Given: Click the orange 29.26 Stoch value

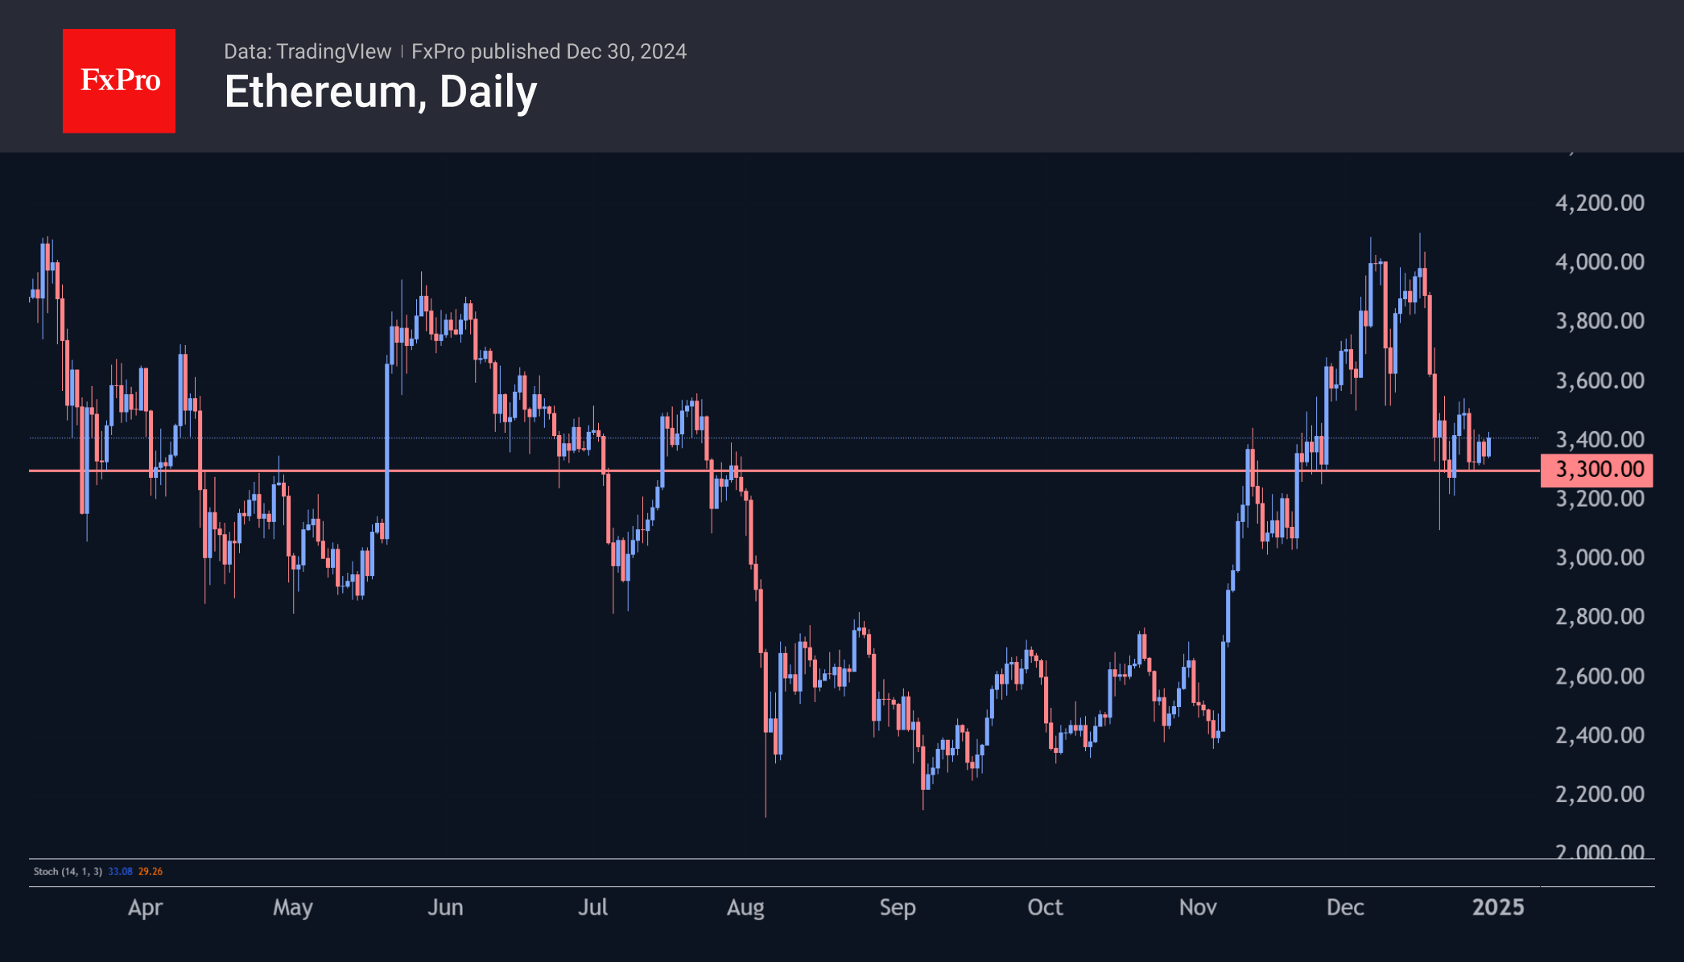Looking at the screenshot, I should [x=151, y=871].
